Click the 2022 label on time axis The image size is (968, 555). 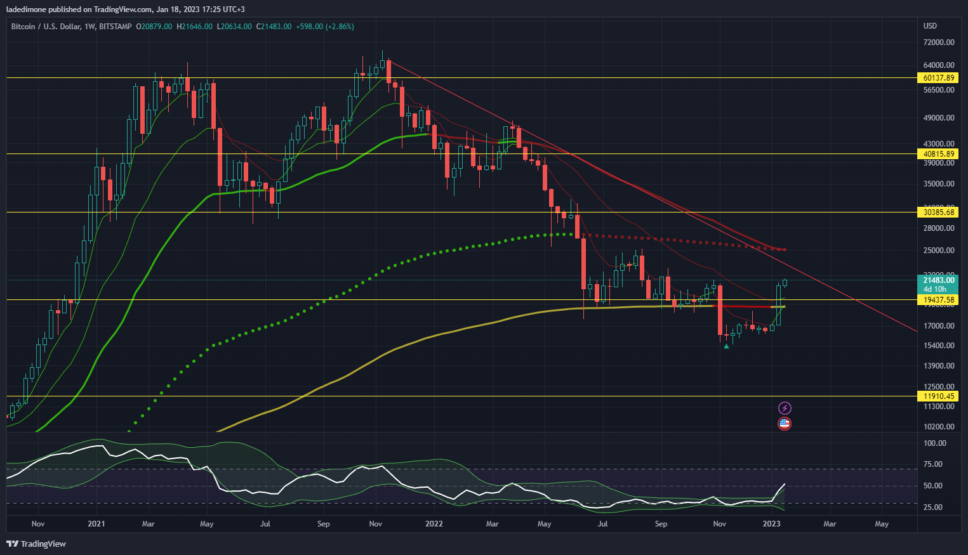tap(434, 524)
